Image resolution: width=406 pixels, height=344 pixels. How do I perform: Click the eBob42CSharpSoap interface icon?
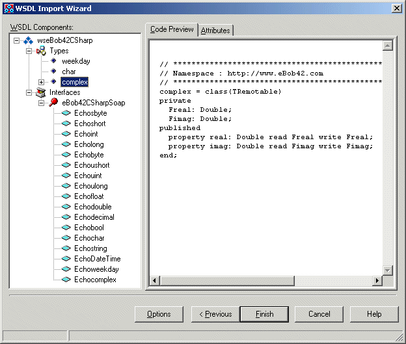coord(53,103)
